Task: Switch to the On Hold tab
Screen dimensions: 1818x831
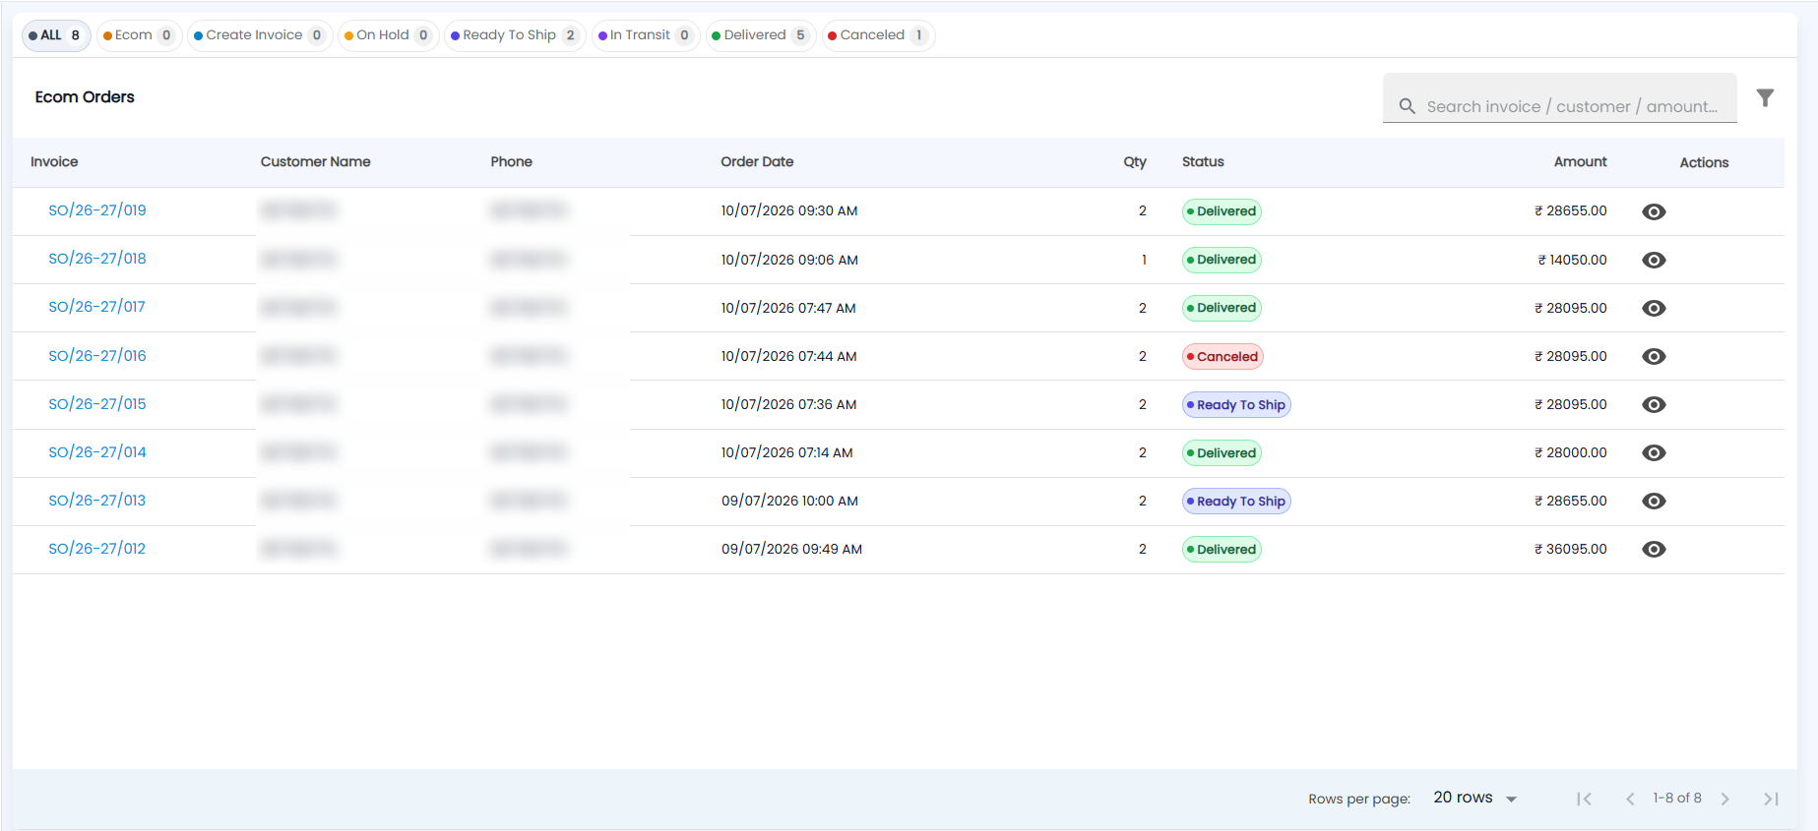Action: click(x=388, y=35)
